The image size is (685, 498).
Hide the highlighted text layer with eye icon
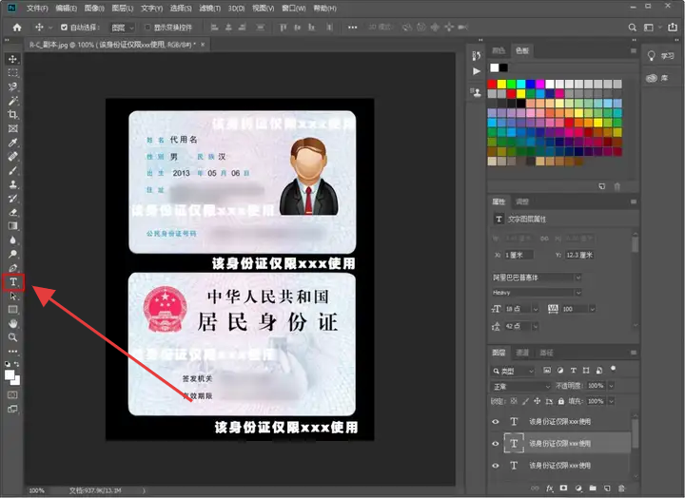click(x=496, y=444)
